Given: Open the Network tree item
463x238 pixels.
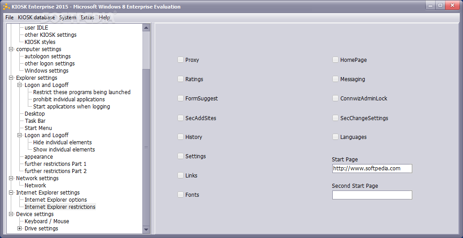Looking at the screenshot, I should (35, 186).
